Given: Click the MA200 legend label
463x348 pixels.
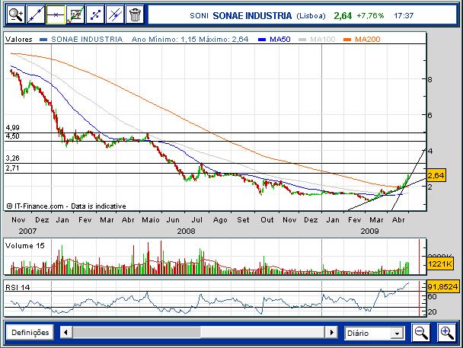Looking at the screenshot, I should click(367, 40).
